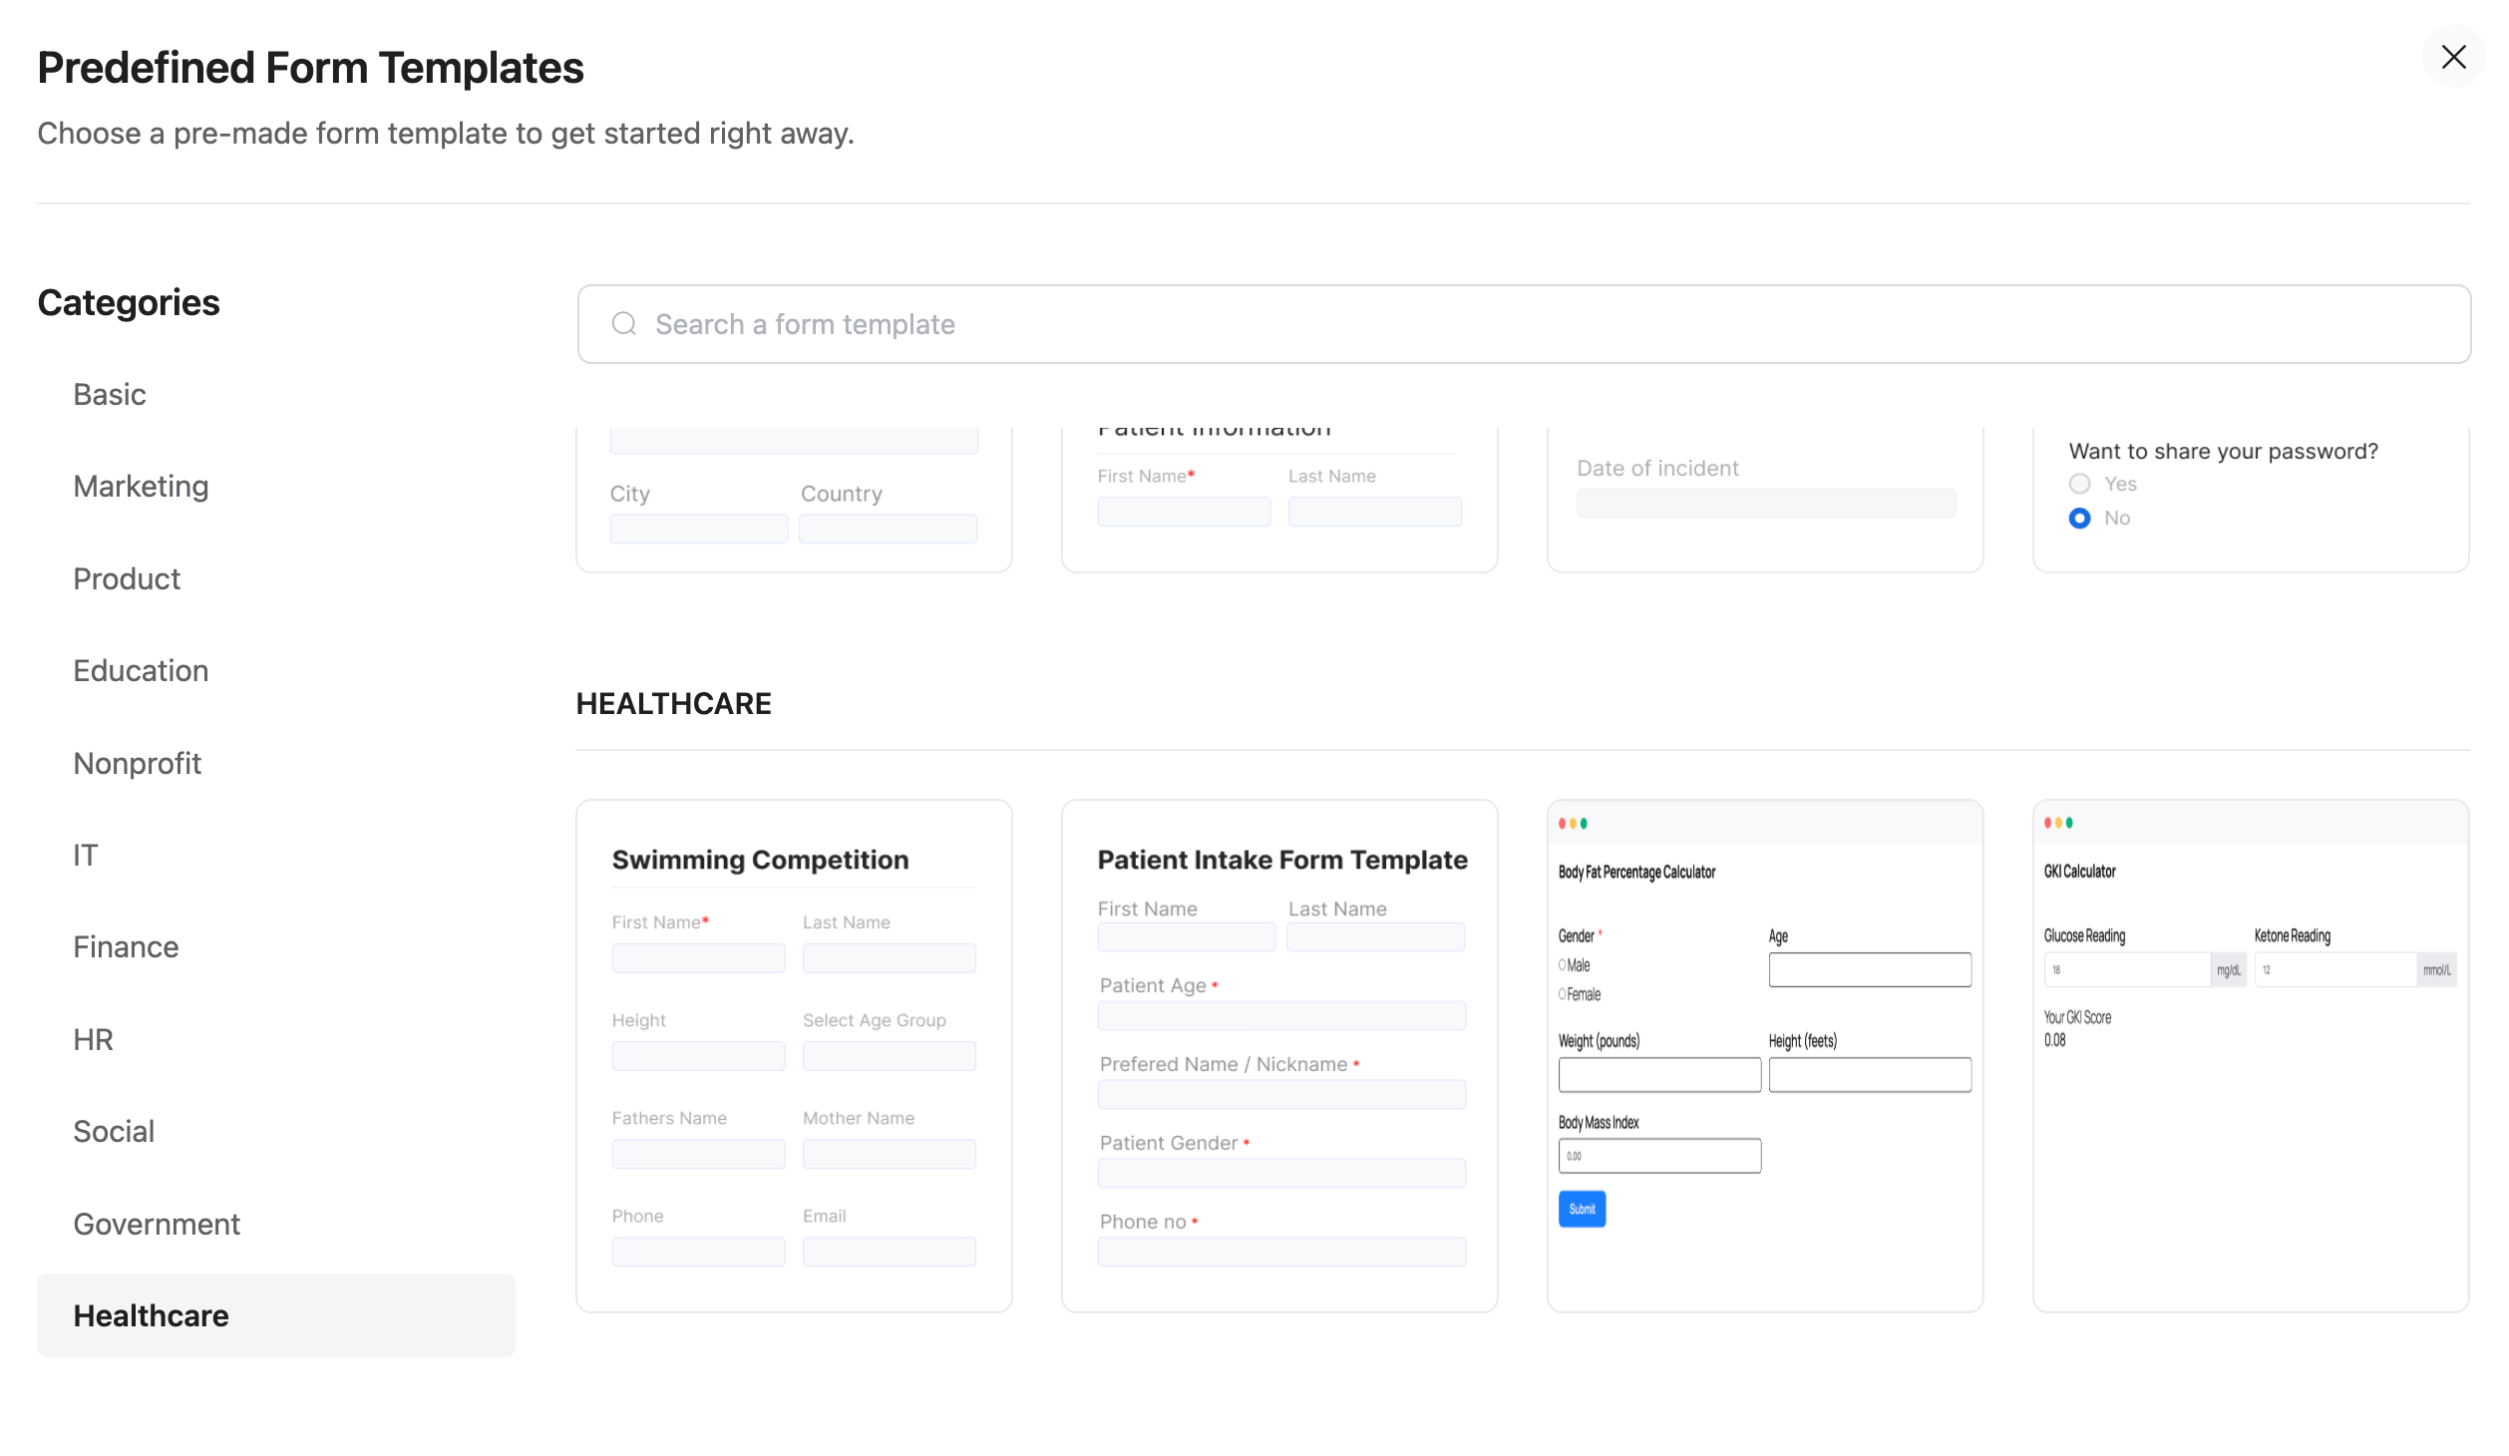Click the Date of incident field

click(x=1764, y=503)
